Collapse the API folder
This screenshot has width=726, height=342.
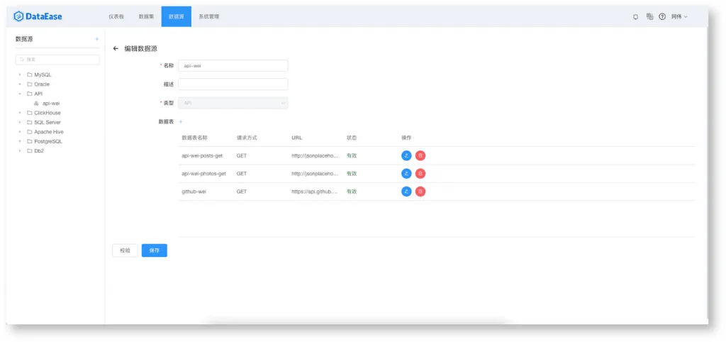(20, 94)
